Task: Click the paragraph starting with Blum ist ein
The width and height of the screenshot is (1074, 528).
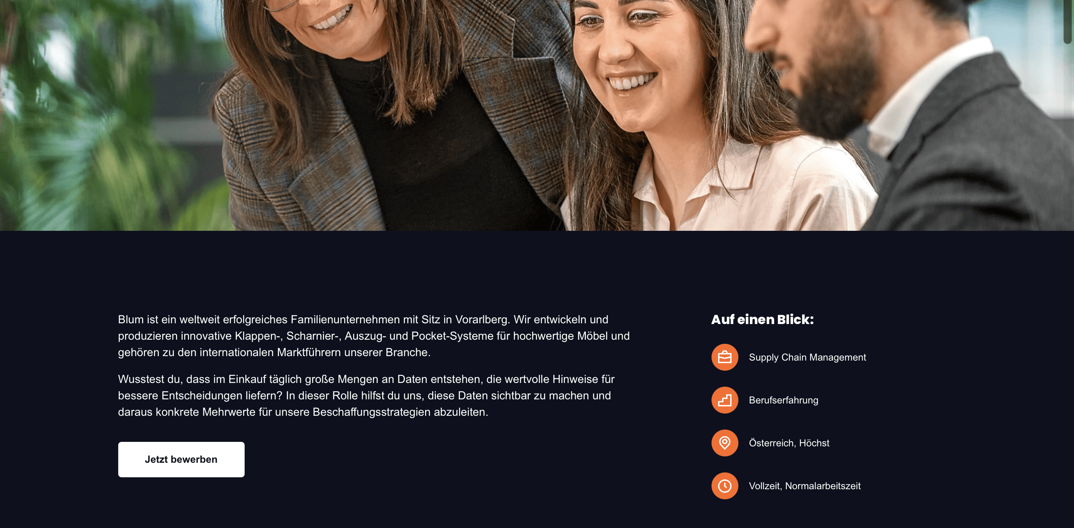Action: 374,336
